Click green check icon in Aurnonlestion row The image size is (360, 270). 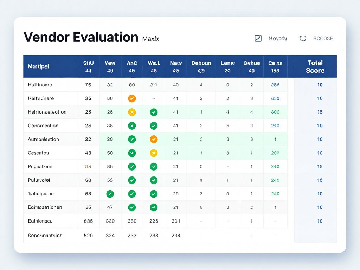[x=132, y=139]
